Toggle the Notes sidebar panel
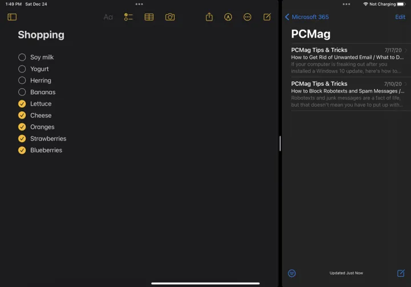The width and height of the screenshot is (411, 287). pos(12,17)
